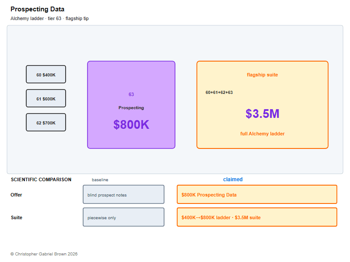
Task: Click the SCIENTIFIC COMPARISON heading
Action: pyautogui.click(x=41, y=179)
